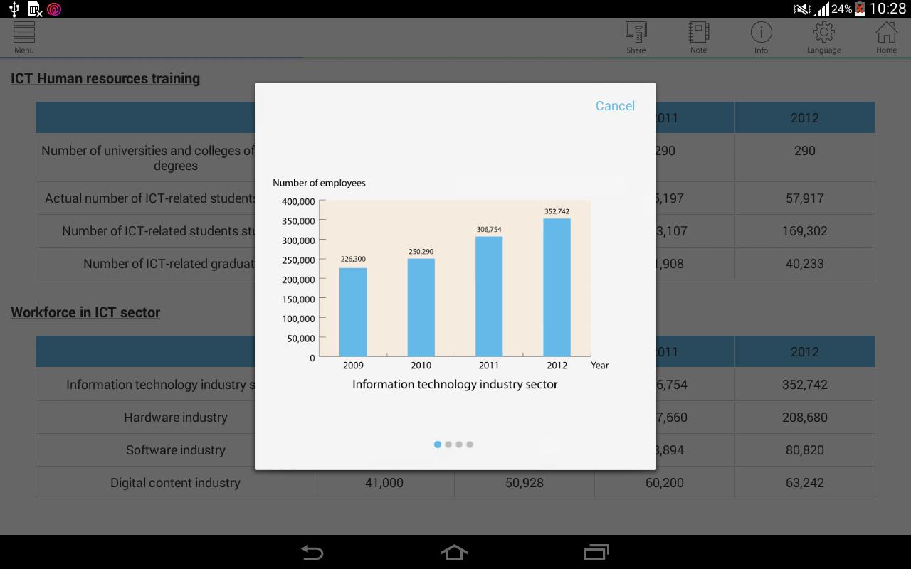The image size is (911, 569).
Task: Tap the 352,742 table cell
Action: [x=805, y=385]
